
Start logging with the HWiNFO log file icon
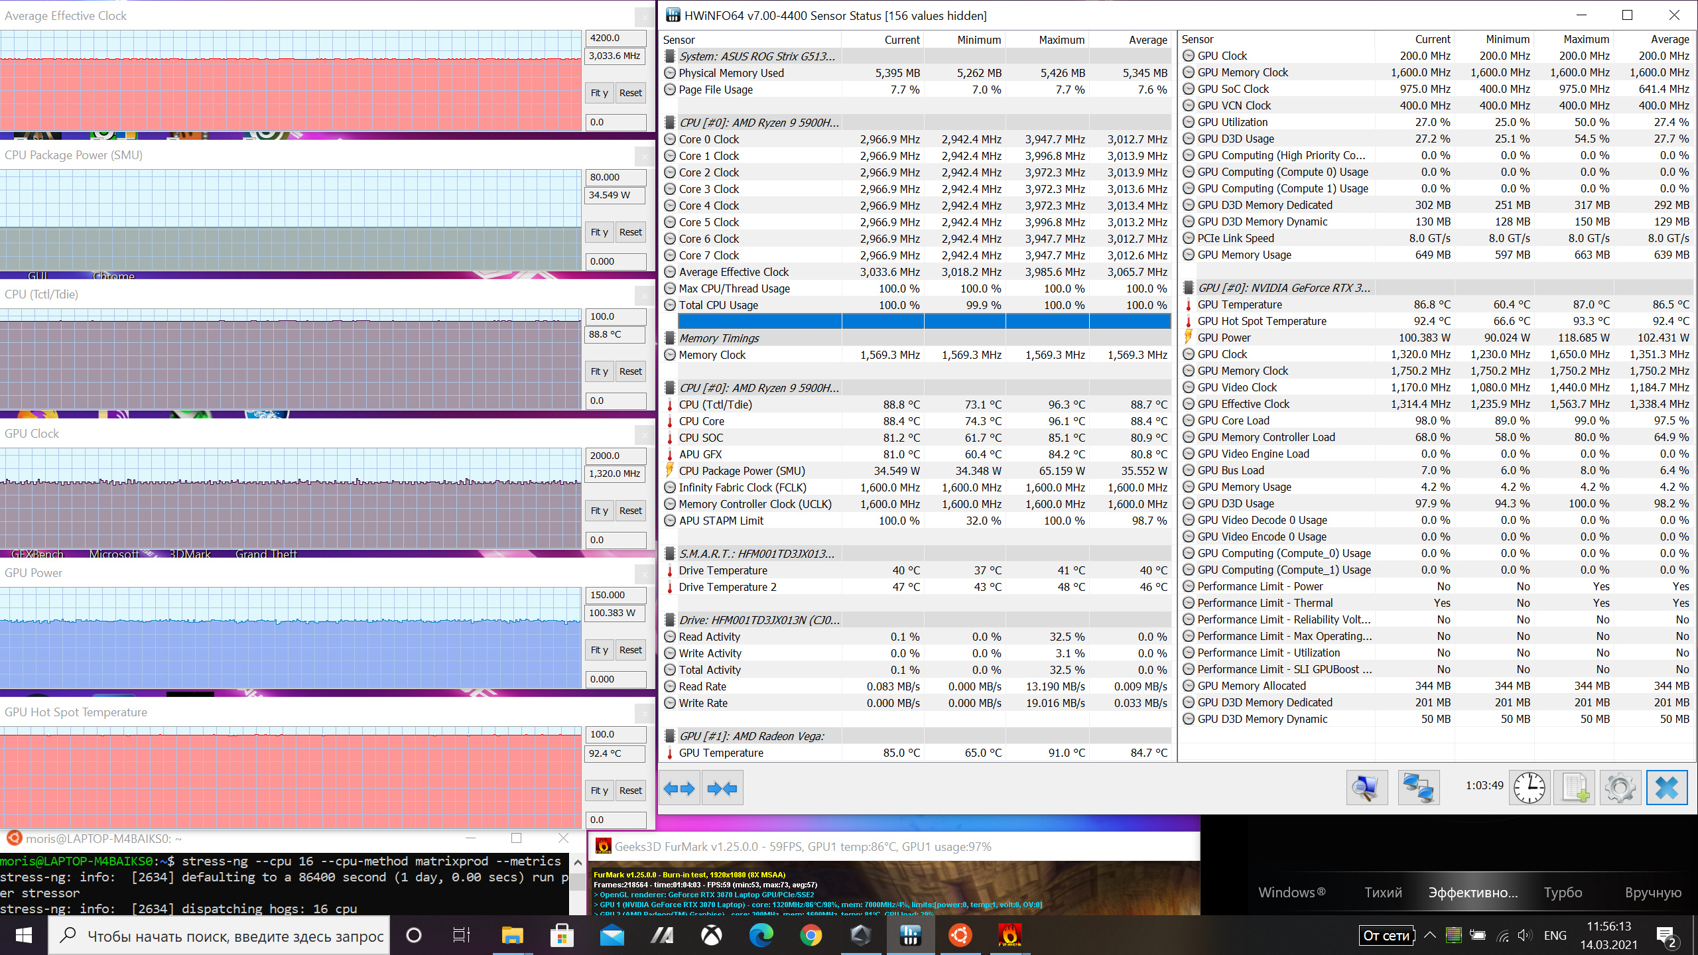pos(1575,789)
